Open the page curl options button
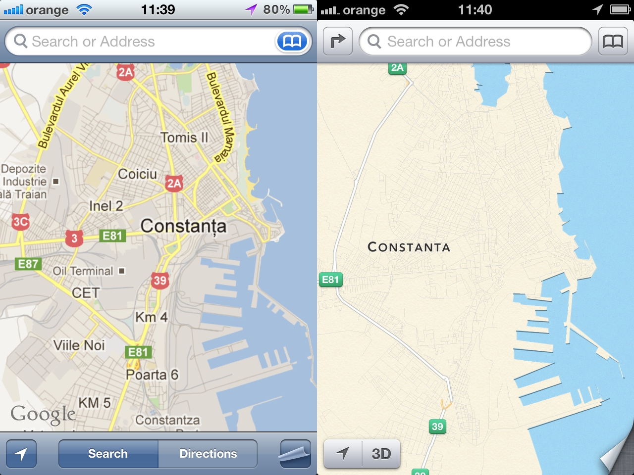 (295, 454)
